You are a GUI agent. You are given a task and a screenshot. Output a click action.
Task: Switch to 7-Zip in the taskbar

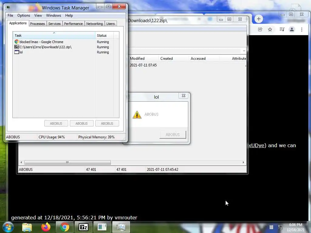[84, 227]
